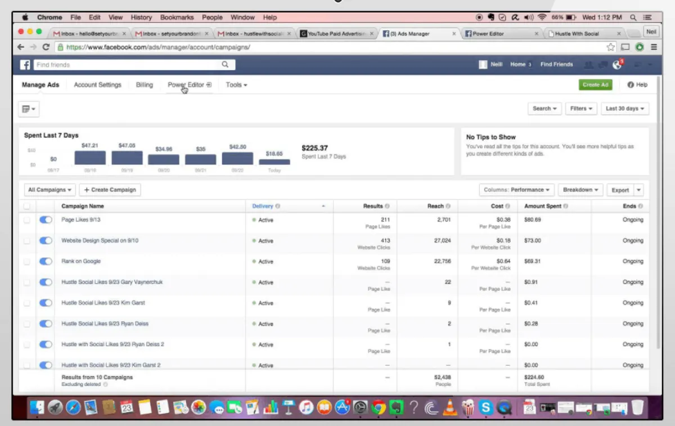Viewport: 675px width, 426px height.
Task: Click the info icon beside Results column
Action: [387, 207]
